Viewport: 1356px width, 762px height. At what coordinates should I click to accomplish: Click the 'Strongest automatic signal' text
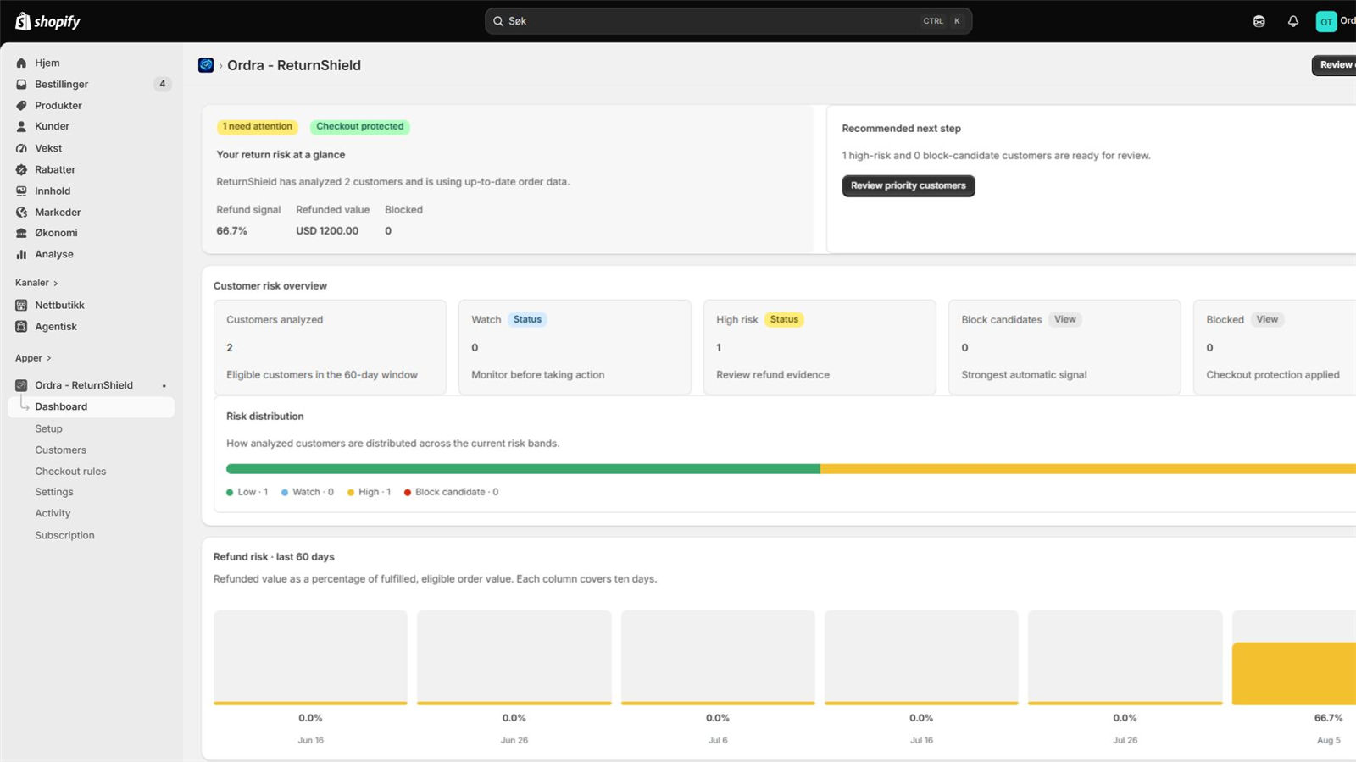tap(1024, 375)
